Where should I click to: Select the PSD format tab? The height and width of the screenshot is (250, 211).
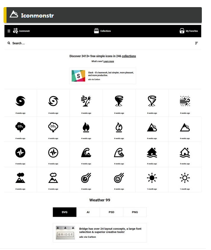coord(111,212)
